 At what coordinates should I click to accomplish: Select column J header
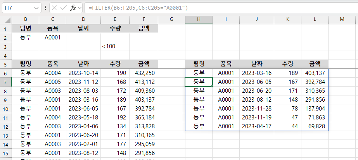257,19
